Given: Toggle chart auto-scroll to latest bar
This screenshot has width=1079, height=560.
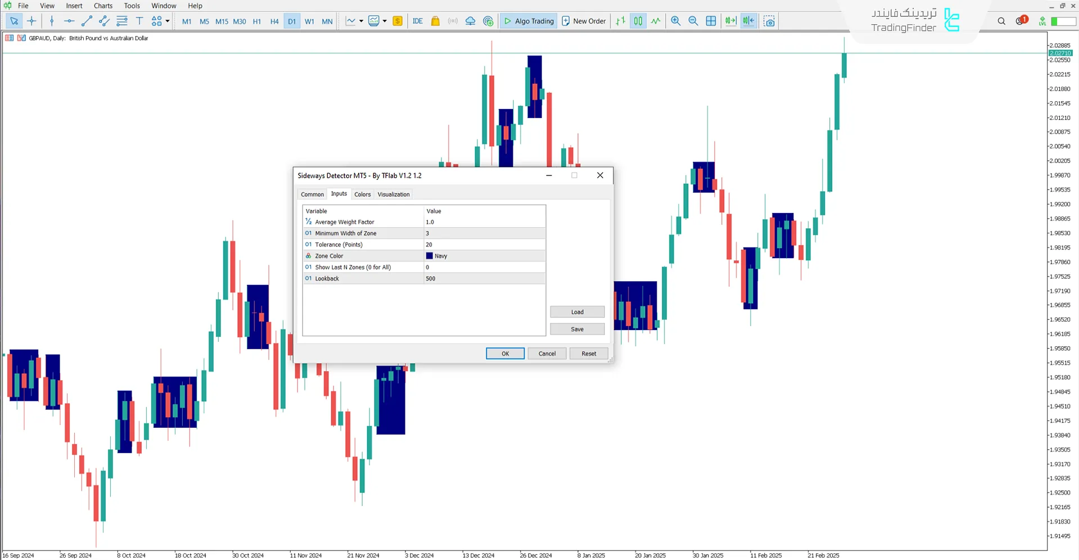Looking at the screenshot, I should tap(730, 21).
